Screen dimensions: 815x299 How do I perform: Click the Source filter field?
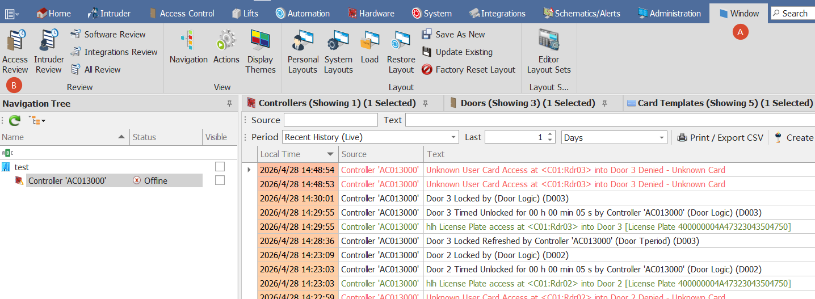330,120
